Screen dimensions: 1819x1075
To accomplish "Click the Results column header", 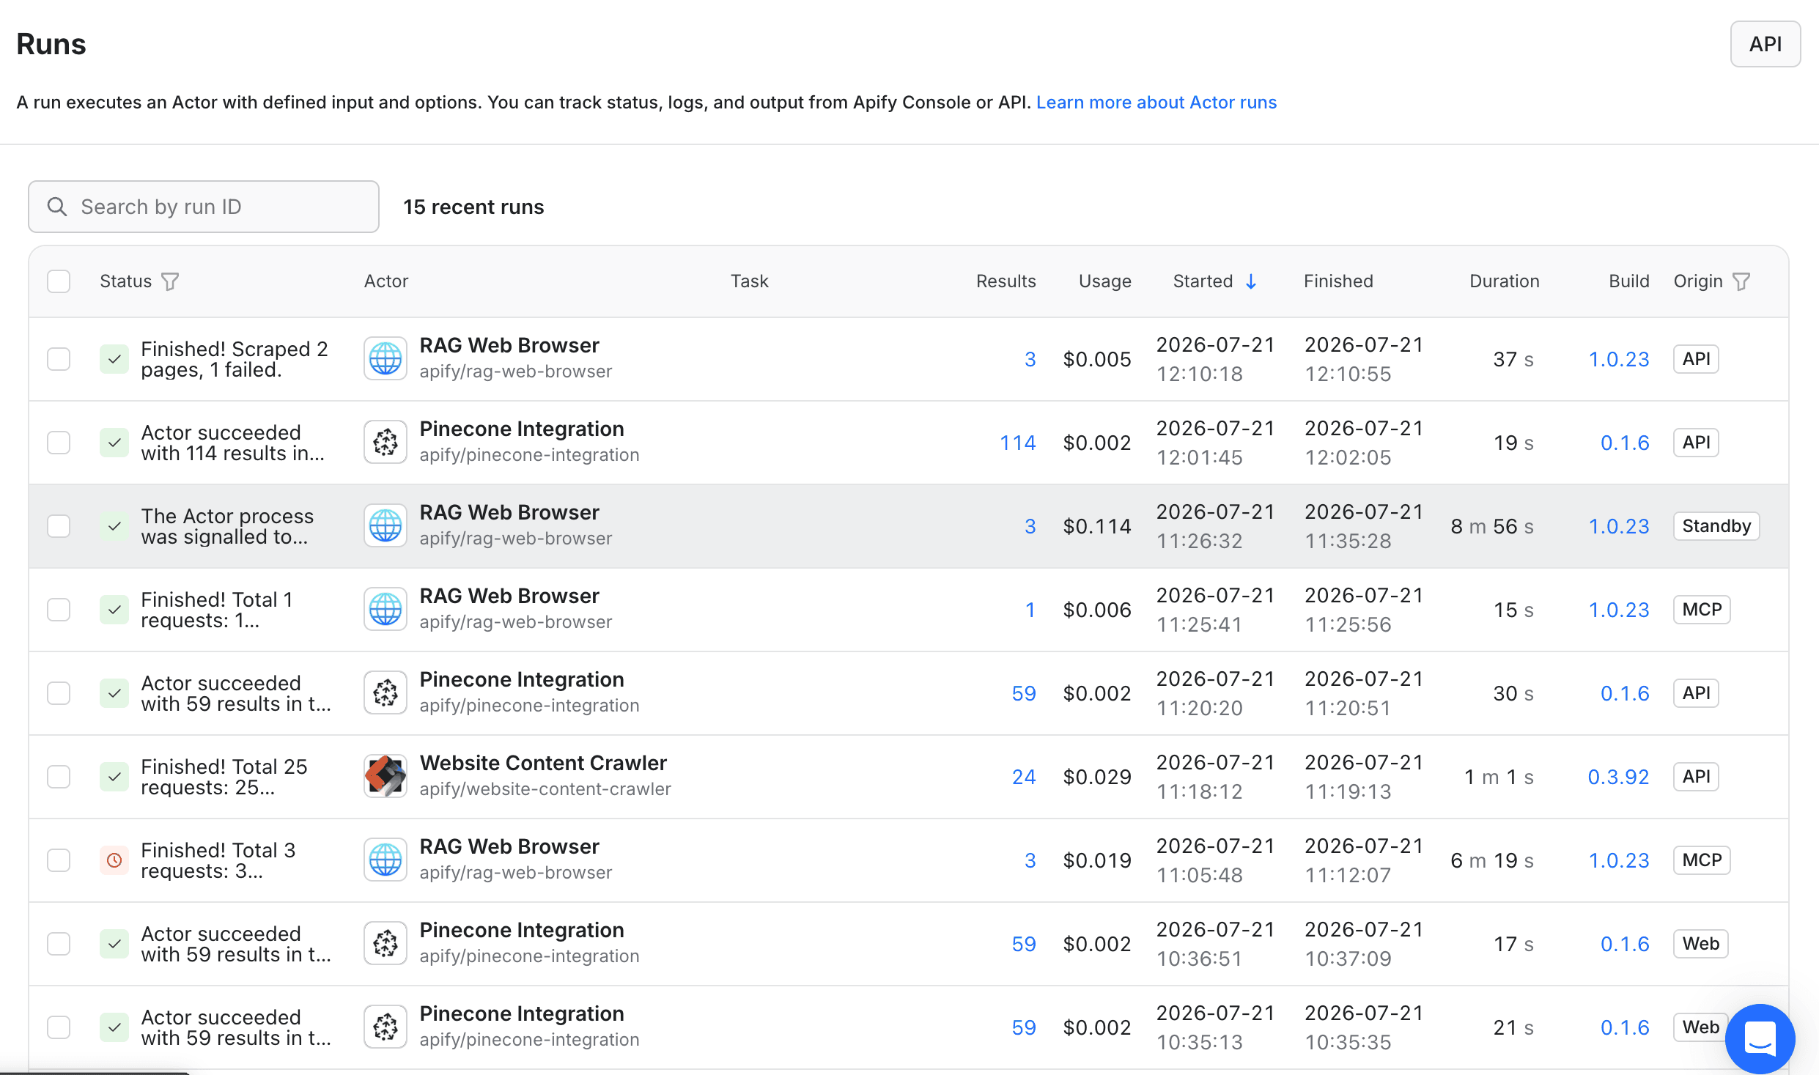I will coord(1006,281).
